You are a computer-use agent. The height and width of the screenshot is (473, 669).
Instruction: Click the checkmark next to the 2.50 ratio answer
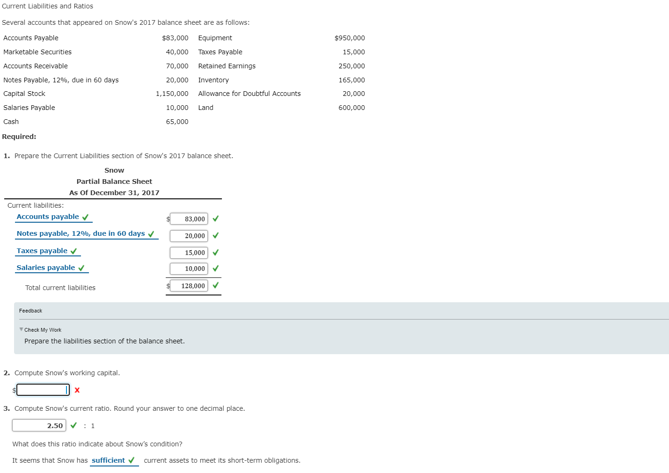click(74, 425)
